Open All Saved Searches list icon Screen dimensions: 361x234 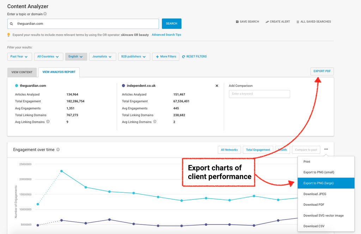coord(298,22)
